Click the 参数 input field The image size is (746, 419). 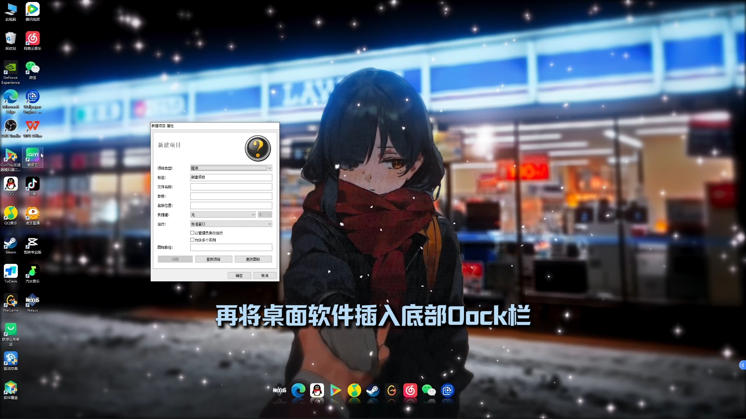(x=231, y=196)
